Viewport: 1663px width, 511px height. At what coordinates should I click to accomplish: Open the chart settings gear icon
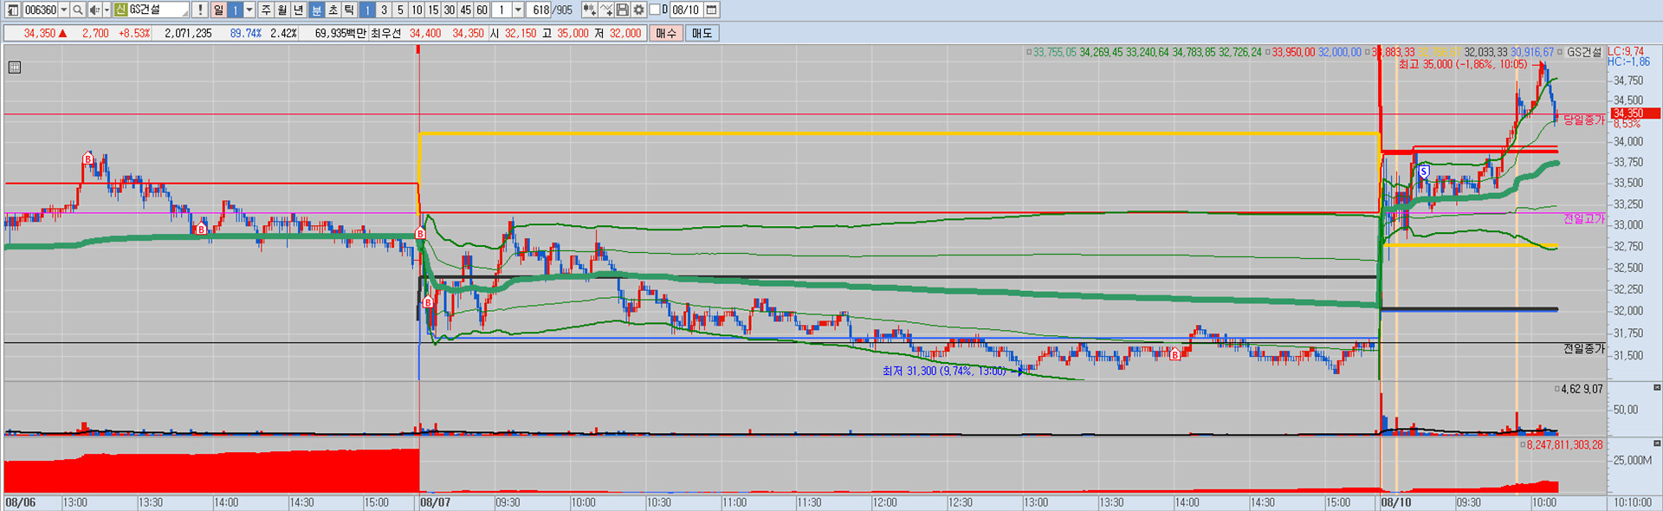(638, 10)
